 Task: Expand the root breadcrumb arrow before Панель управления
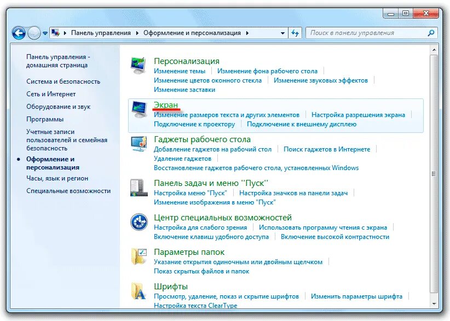click(65, 33)
